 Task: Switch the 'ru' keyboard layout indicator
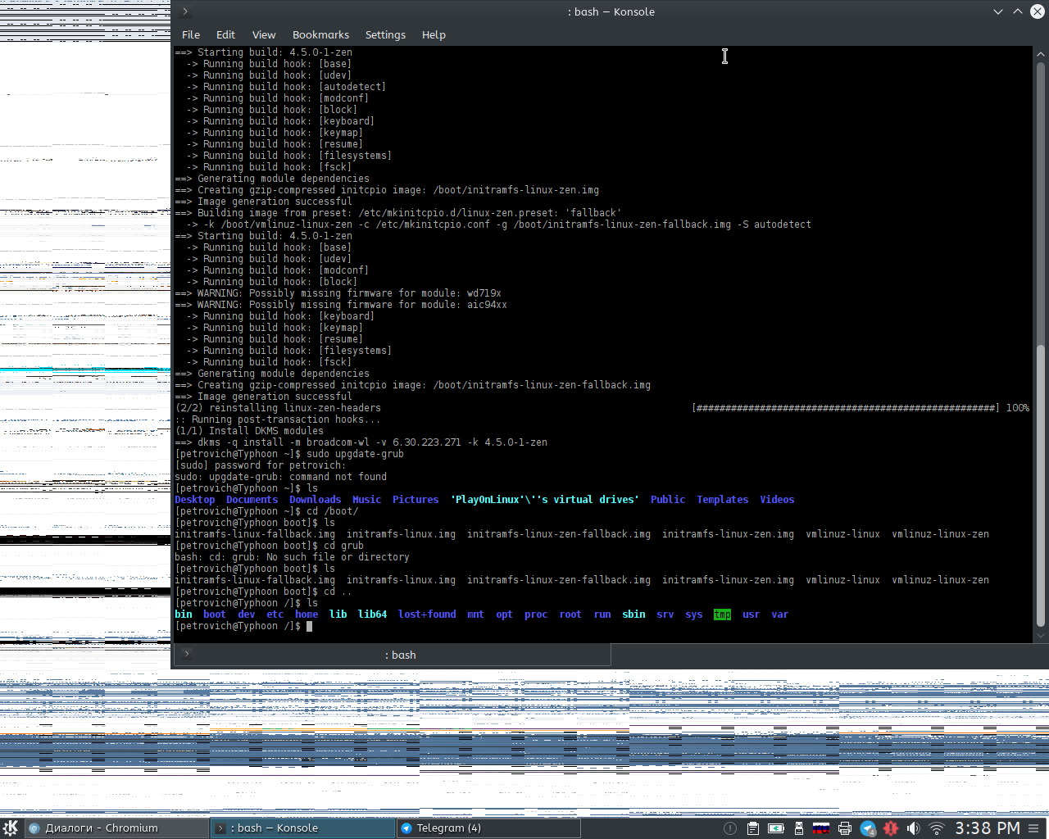[820, 828]
